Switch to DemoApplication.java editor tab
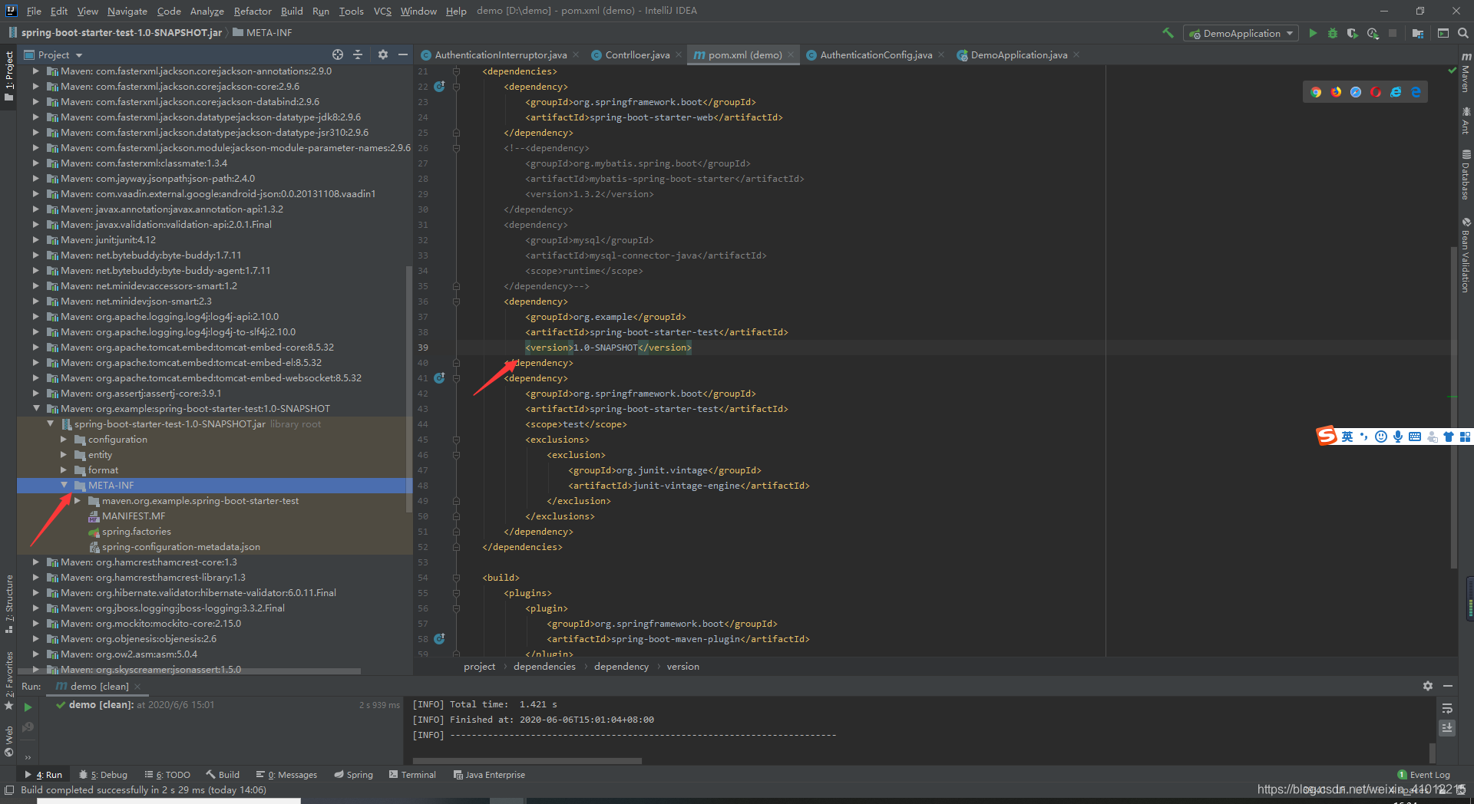 click(x=1018, y=54)
